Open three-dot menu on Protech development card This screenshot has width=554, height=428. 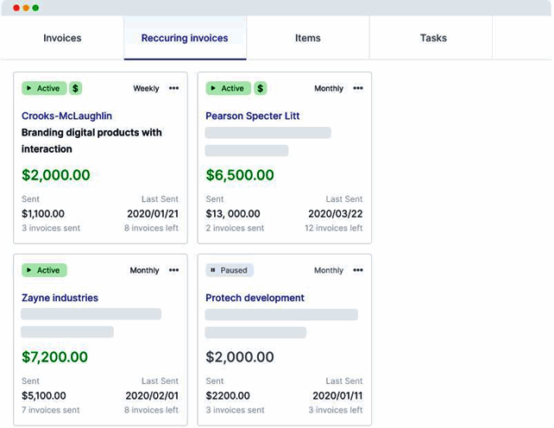coord(358,270)
